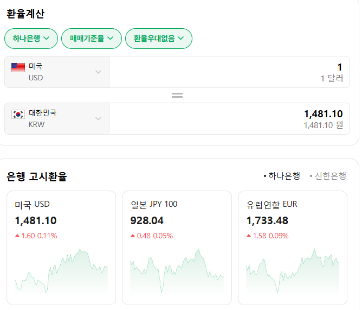Click the South Korea flag icon
Image resolution: width=362 pixels, height=310 pixels.
pyautogui.click(x=18, y=114)
